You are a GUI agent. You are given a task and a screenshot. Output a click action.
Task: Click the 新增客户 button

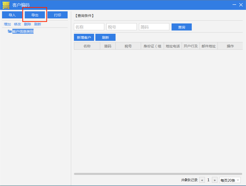pyautogui.click(x=84, y=37)
